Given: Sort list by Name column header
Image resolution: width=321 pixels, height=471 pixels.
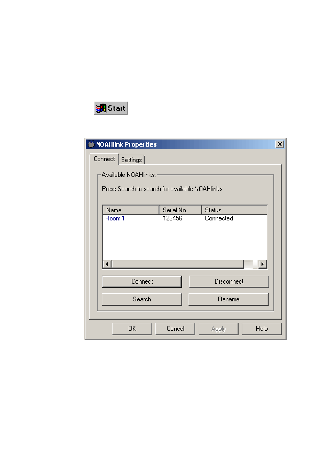Looking at the screenshot, I should click(x=131, y=210).
